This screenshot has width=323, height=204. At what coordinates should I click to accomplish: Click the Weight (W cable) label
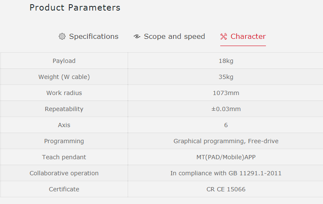[x=64, y=77]
